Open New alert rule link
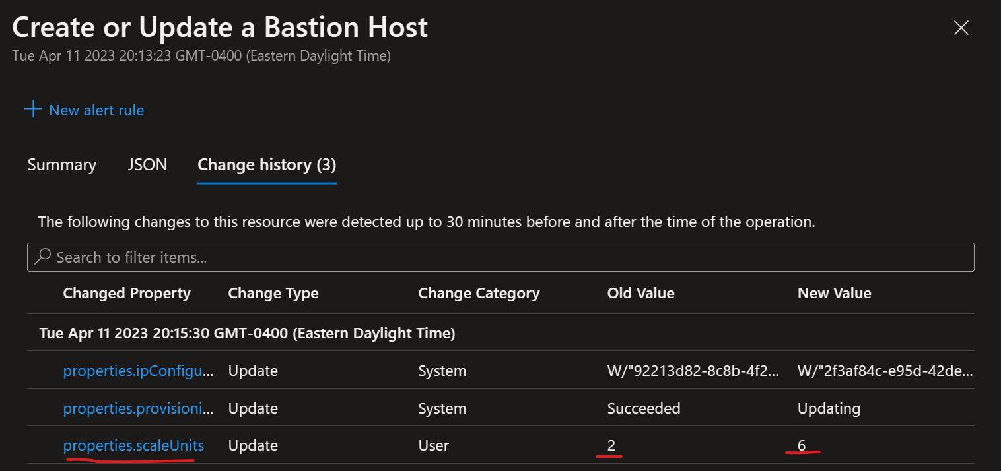 click(x=96, y=110)
